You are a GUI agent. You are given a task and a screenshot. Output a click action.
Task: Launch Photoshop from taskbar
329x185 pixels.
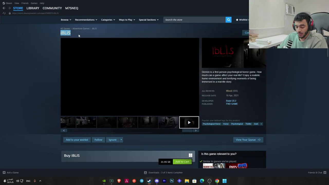(x=172, y=181)
